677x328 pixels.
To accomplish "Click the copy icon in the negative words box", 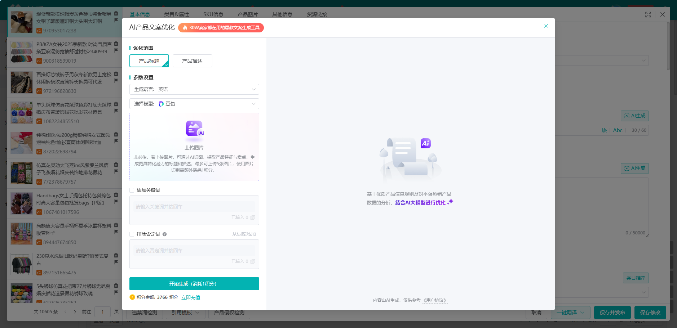I will (x=253, y=261).
